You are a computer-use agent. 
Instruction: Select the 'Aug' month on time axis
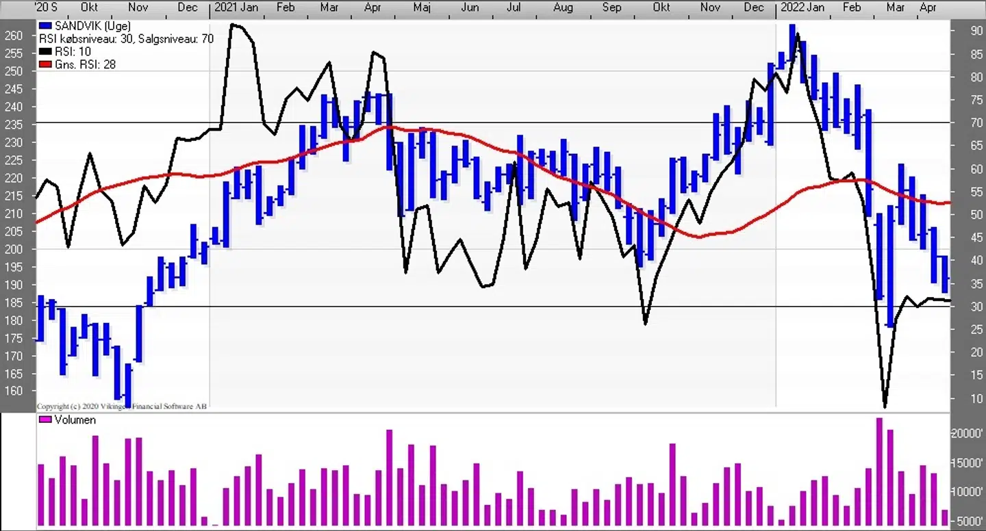(562, 8)
